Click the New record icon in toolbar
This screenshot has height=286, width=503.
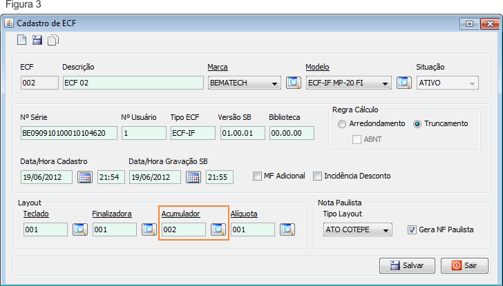22,41
